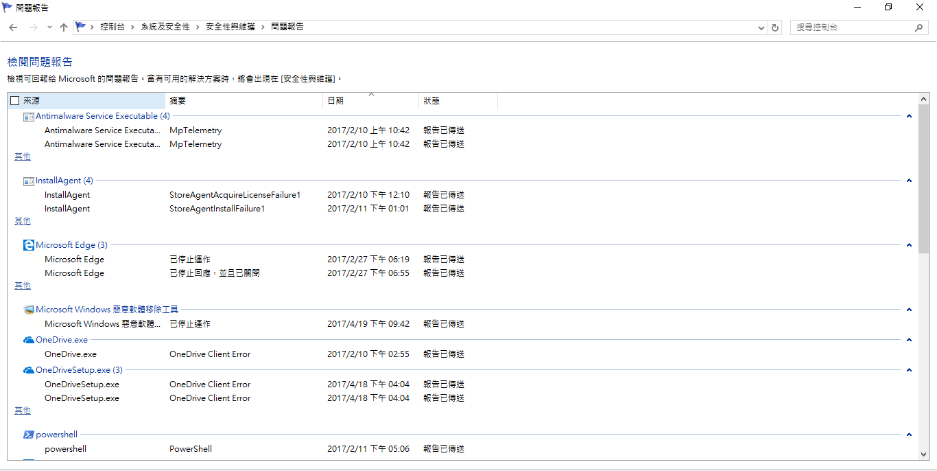Collapse the OneDrive.exe group

[909, 340]
